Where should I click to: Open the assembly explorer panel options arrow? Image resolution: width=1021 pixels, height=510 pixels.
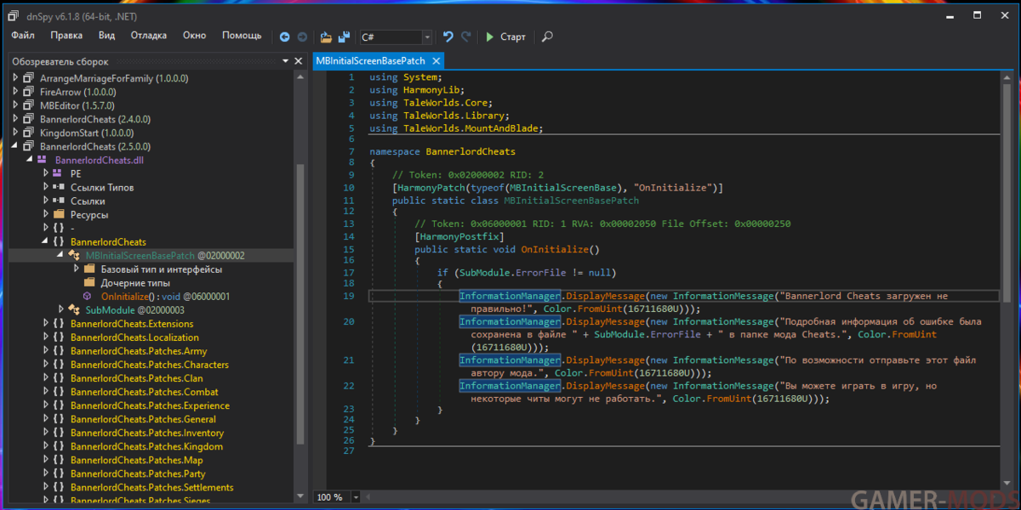(286, 61)
